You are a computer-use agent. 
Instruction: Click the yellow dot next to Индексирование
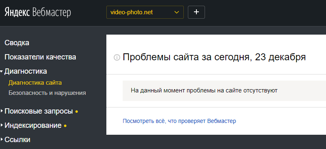[x=65, y=126]
